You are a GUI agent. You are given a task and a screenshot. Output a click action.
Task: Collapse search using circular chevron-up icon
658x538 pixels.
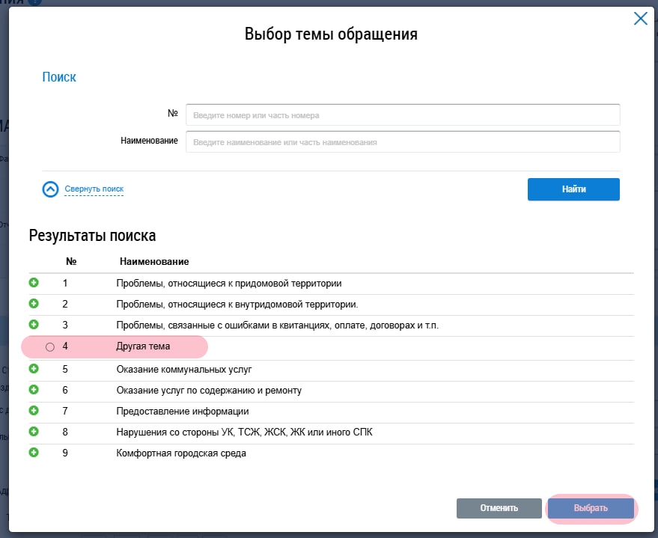(50, 189)
